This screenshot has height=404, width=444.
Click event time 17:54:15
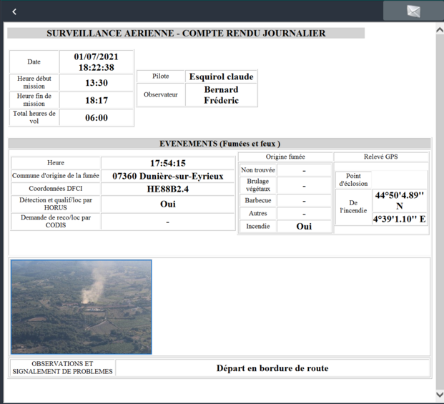168,163
